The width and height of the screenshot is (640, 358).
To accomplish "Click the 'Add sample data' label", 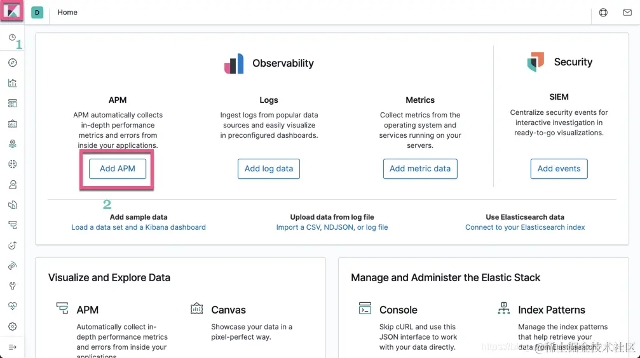I will click(139, 217).
